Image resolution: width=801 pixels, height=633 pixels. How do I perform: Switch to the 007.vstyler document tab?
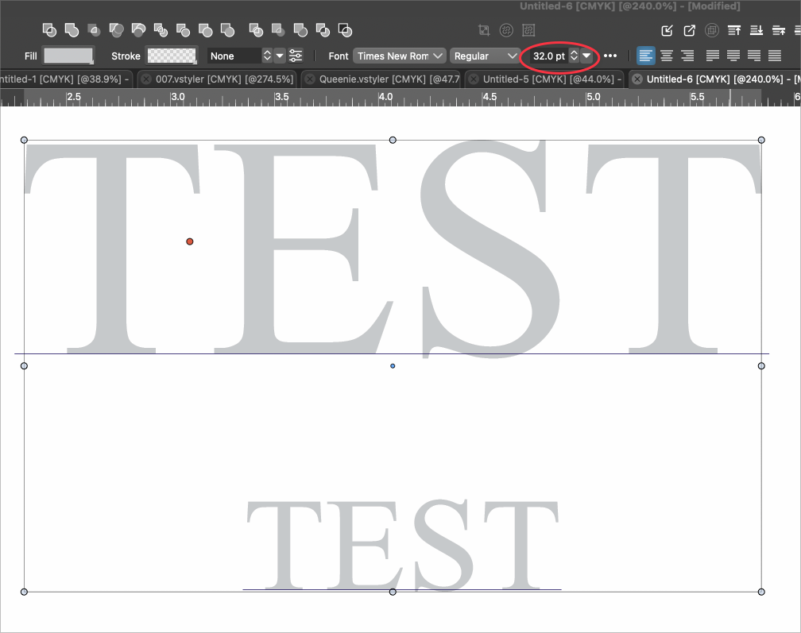[224, 79]
